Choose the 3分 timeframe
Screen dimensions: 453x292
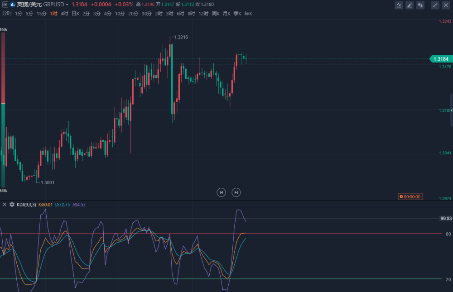coord(97,14)
